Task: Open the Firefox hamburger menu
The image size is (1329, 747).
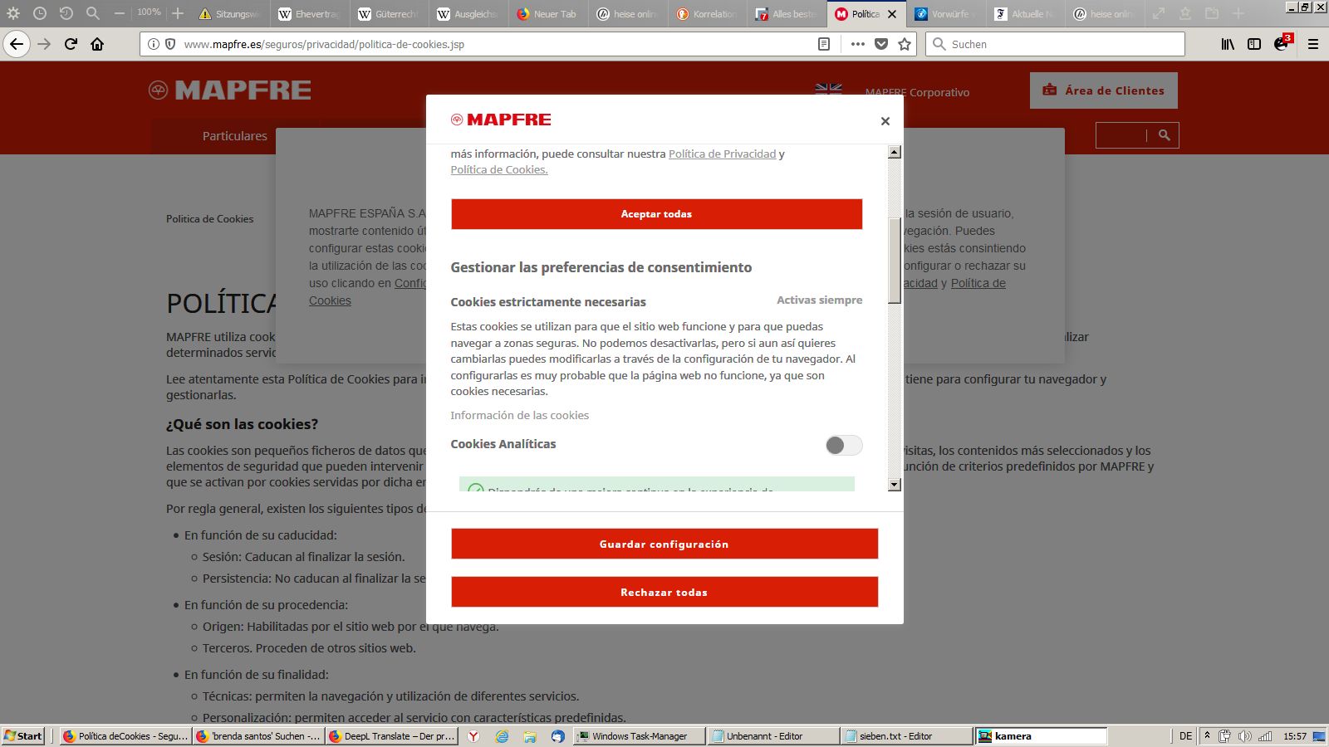Action: point(1313,44)
